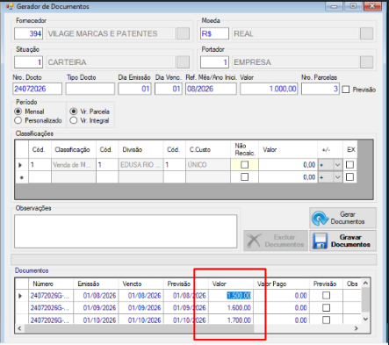Image resolution: width=389 pixels, height=345 pixels.
Task: Click Gravar Documentos save button
Action: (342, 241)
